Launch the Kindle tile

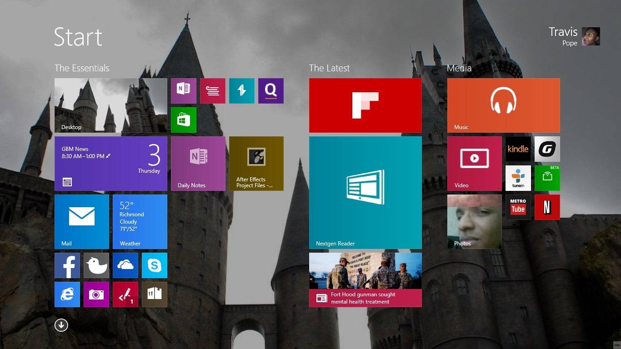point(518,149)
